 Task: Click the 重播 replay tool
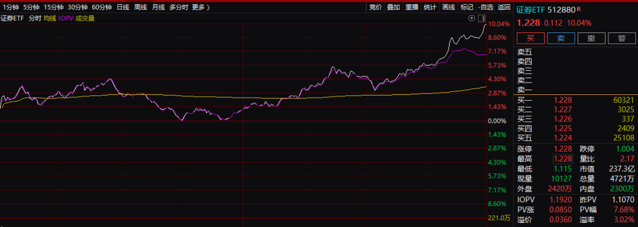coord(412,7)
